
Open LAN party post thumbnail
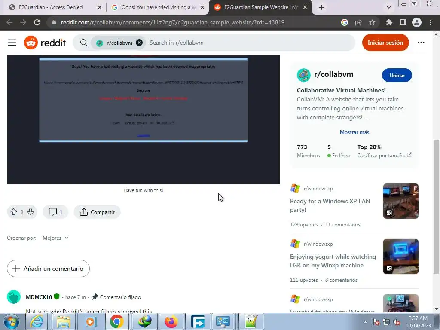point(401,201)
